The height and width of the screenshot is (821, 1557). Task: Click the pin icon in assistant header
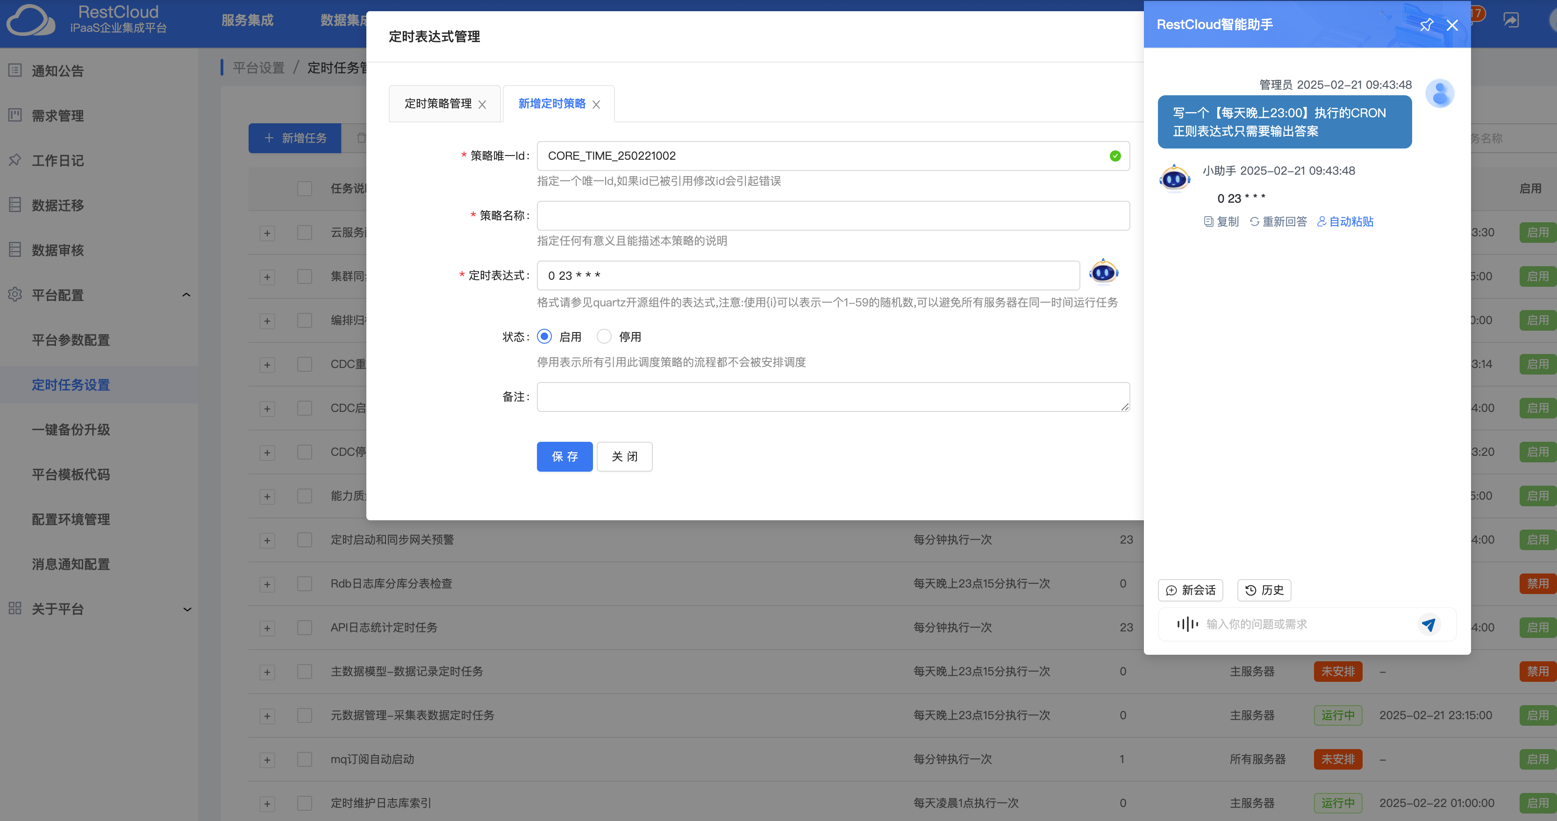click(1426, 25)
